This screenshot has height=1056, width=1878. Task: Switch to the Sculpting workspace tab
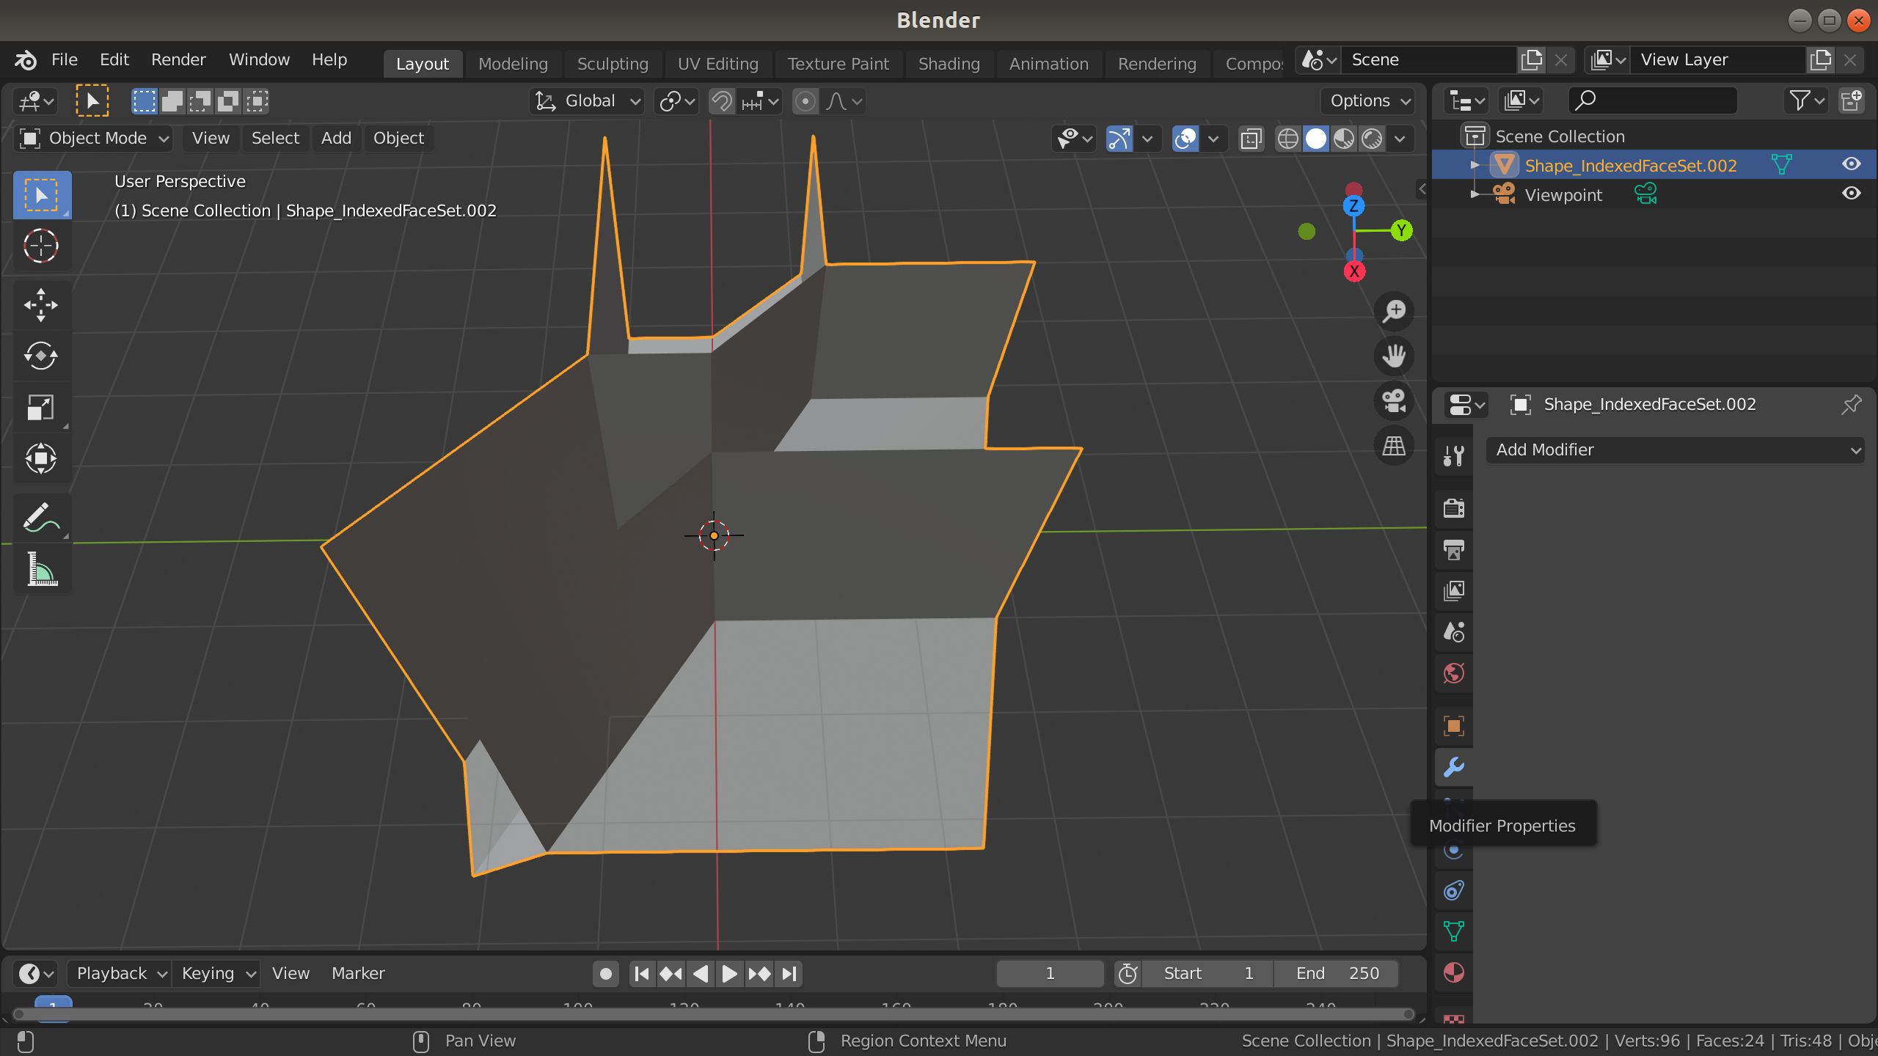613,64
